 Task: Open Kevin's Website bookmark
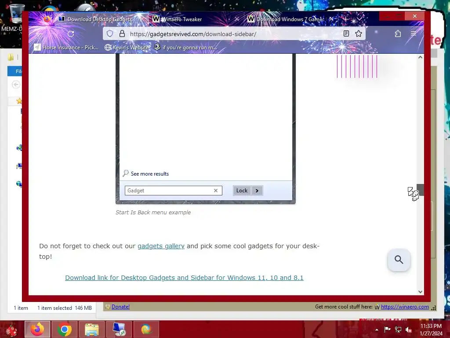[127, 48]
